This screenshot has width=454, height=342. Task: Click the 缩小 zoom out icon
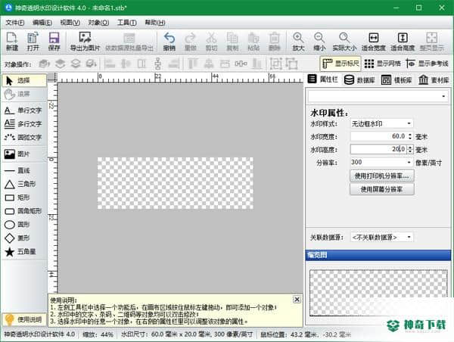319,42
